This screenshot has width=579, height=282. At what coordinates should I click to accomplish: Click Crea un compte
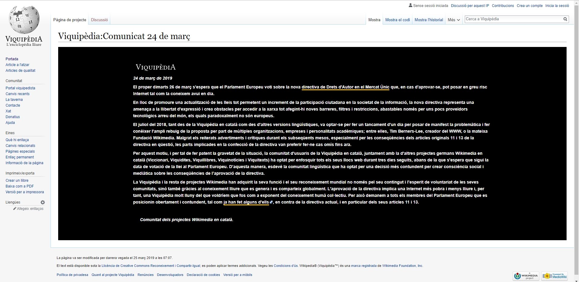pyautogui.click(x=530, y=6)
